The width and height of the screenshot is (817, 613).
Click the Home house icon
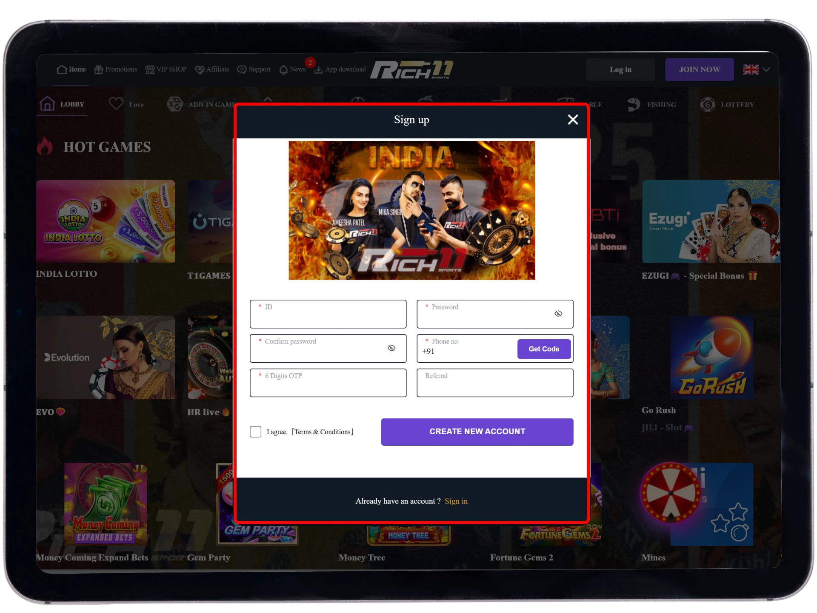pos(62,69)
